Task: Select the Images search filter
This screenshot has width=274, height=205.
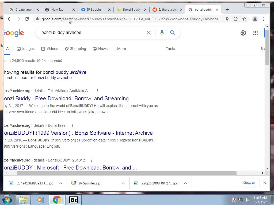Action: point(26,49)
